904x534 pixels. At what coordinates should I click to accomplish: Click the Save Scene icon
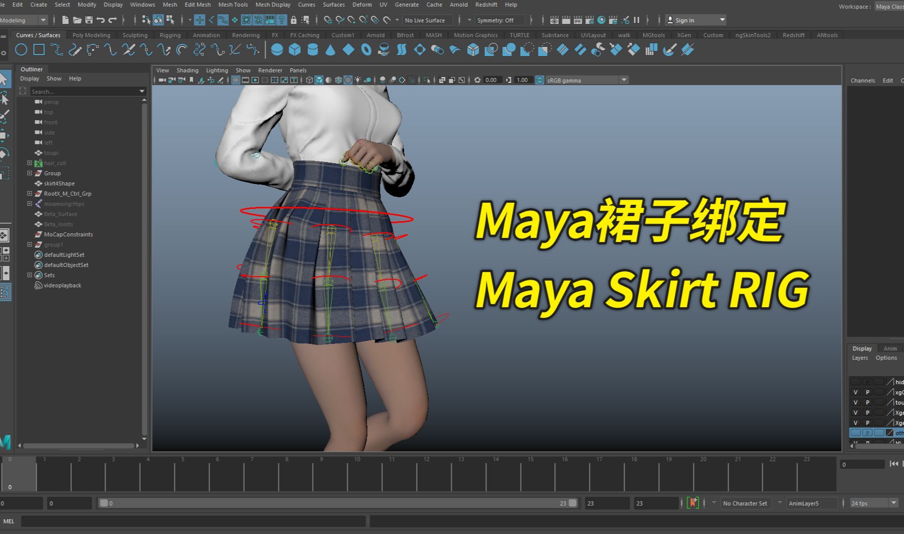(89, 20)
